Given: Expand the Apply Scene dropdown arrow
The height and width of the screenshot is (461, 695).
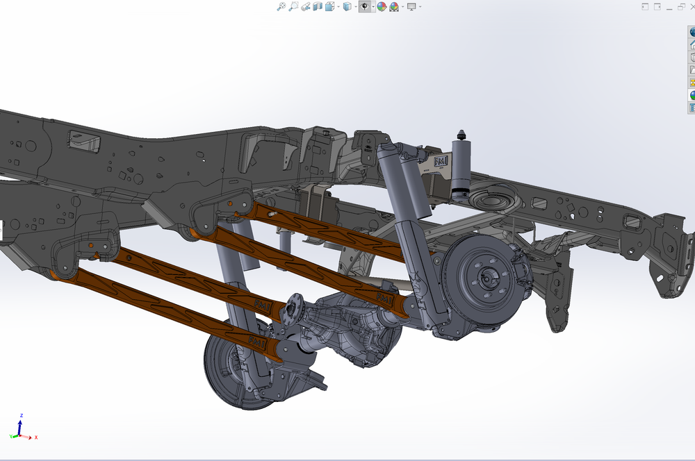Looking at the screenshot, I should pos(402,7).
